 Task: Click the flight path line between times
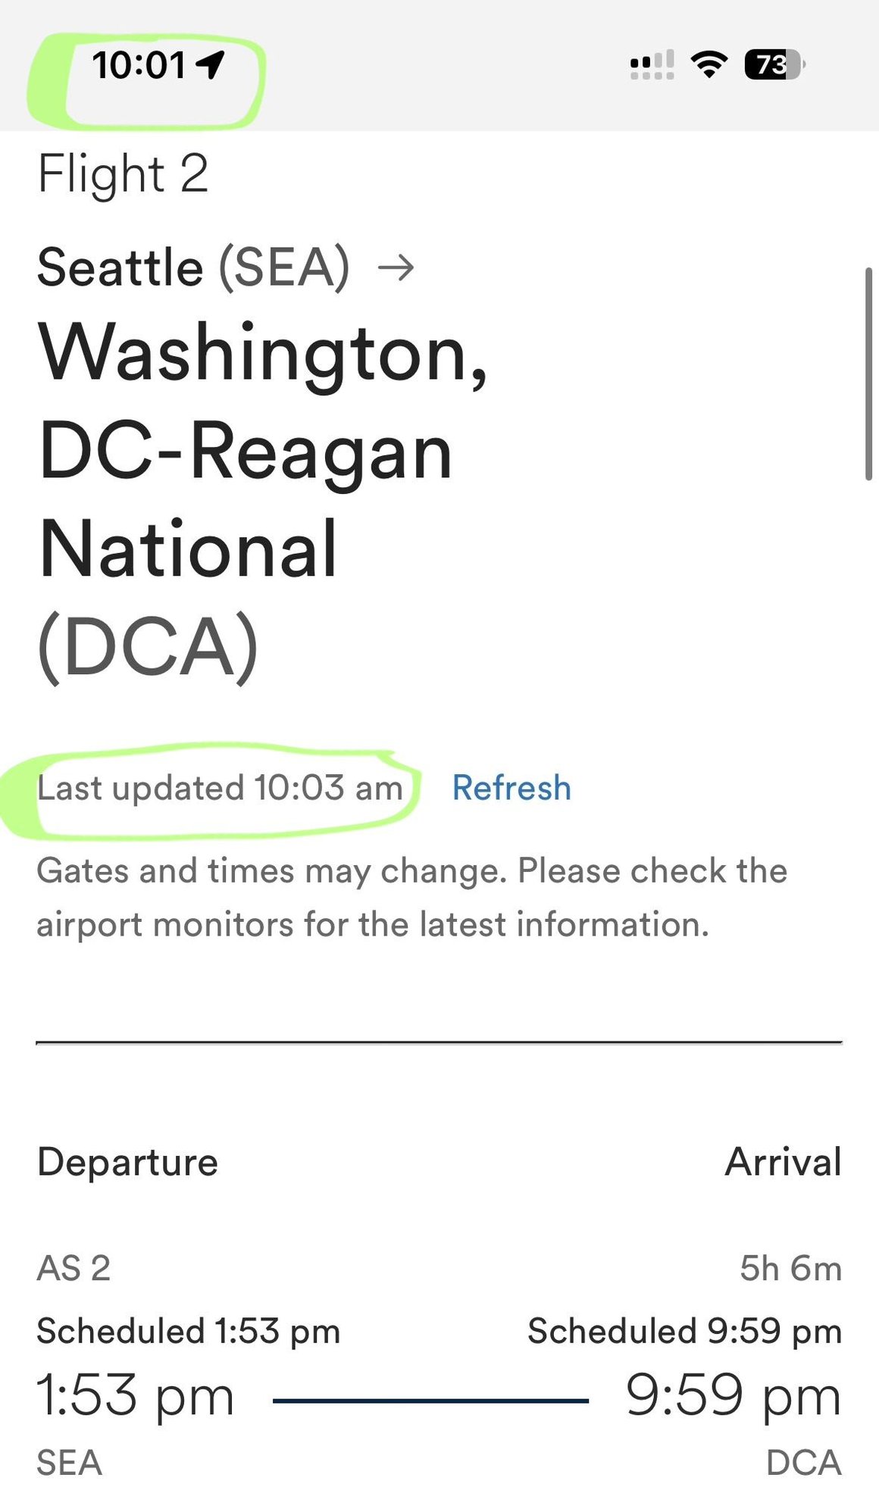[430, 1401]
